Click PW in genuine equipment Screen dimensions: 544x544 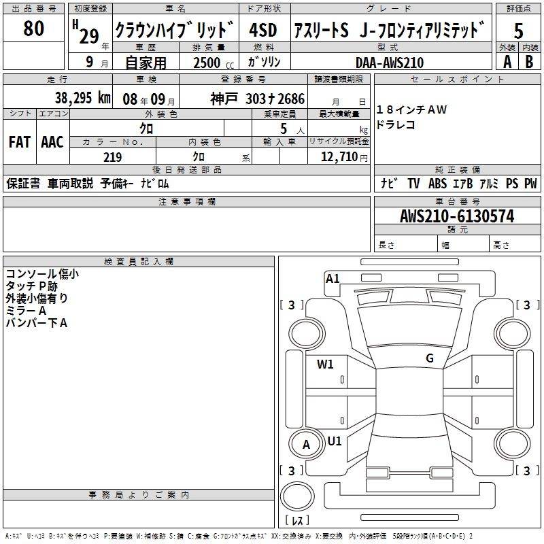pyautogui.click(x=530, y=184)
